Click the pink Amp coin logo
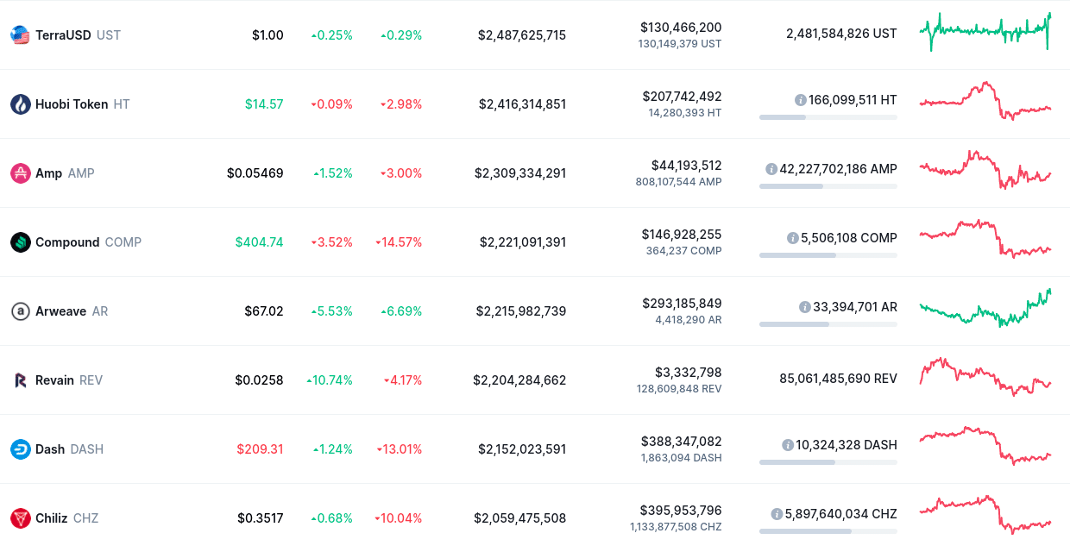Screen dimensions: 1070x552 (21, 173)
